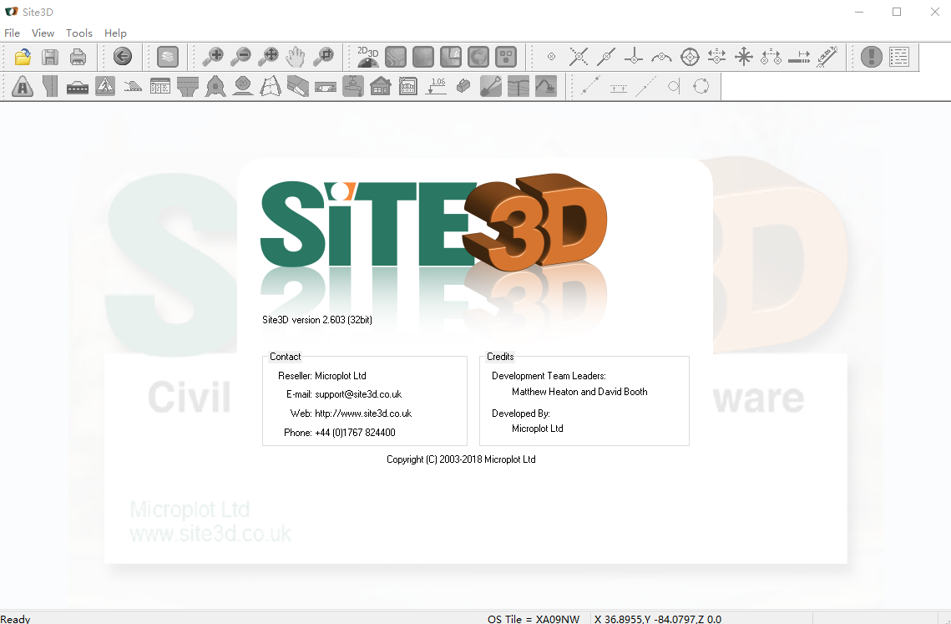Click the http://www.site3d.co.uk web address
This screenshot has width=951, height=624.
[363, 413]
